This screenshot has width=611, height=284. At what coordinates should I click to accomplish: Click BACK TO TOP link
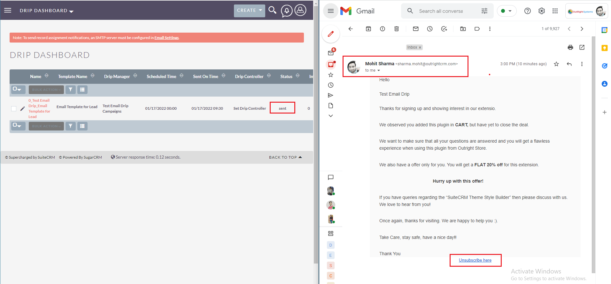(x=285, y=157)
